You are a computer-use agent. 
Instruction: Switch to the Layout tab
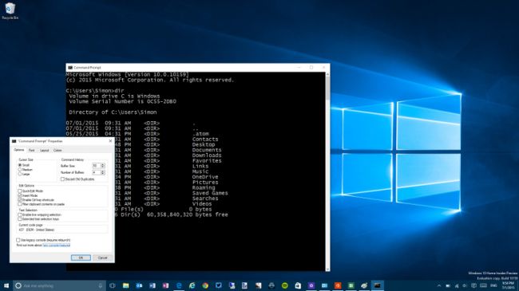pyautogui.click(x=45, y=150)
